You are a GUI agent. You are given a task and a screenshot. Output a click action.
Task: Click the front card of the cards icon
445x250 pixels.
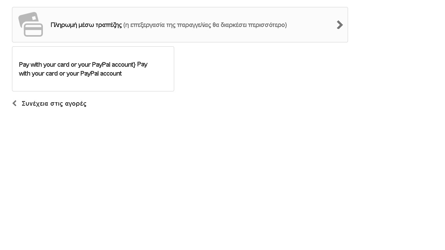[34, 30]
